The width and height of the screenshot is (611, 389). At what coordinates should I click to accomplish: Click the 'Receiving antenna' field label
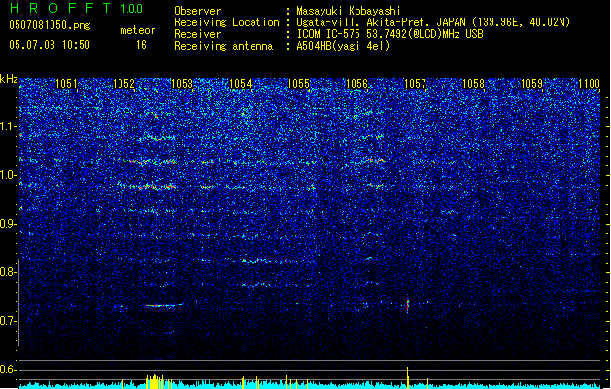[x=223, y=46]
